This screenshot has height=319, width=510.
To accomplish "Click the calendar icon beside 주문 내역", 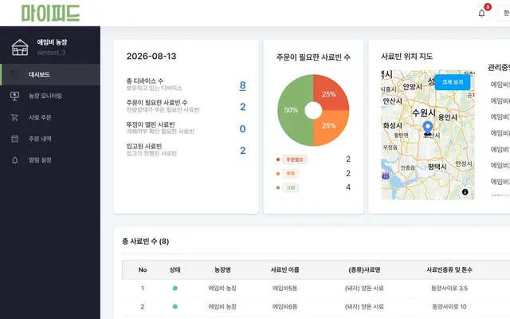I will click(x=14, y=139).
